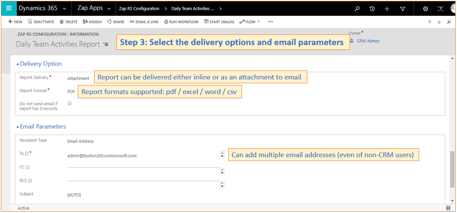Click the save icon in status bar
The height and width of the screenshot is (213, 457).
(x=448, y=208)
